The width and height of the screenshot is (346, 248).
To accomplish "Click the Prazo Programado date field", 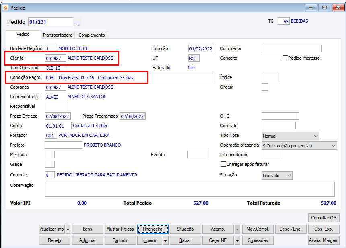I will click(x=133, y=116).
